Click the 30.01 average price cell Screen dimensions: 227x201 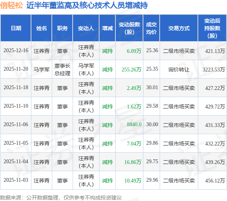click(152, 88)
